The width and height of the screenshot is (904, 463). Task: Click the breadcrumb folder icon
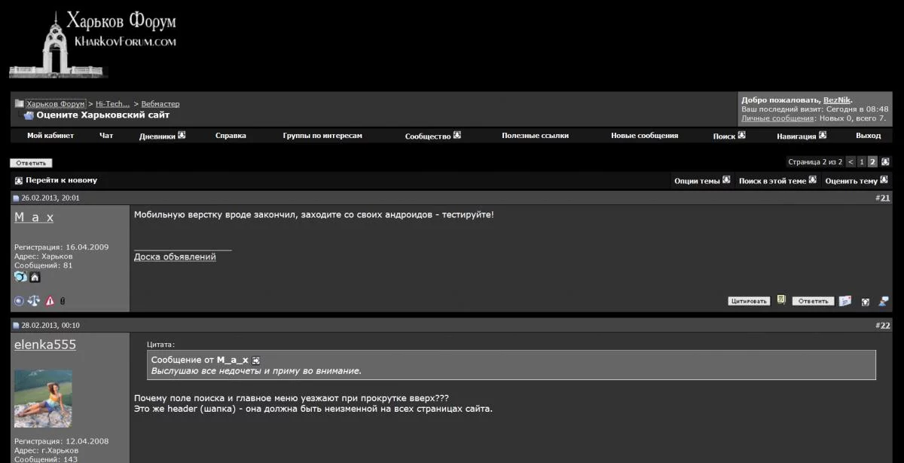20,103
